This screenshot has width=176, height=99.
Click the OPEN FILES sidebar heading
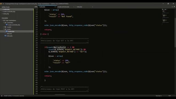click(x=5, y=7)
